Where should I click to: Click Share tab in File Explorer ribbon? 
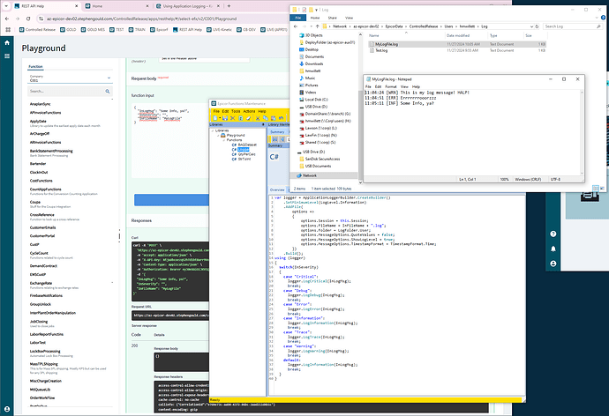(333, 18)
